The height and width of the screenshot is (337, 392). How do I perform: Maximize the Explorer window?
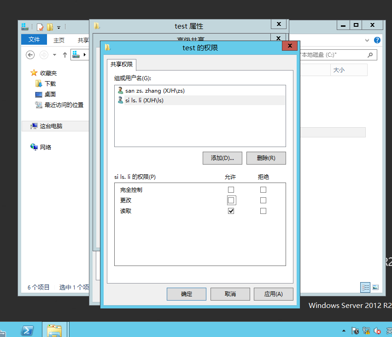point(356,25)
